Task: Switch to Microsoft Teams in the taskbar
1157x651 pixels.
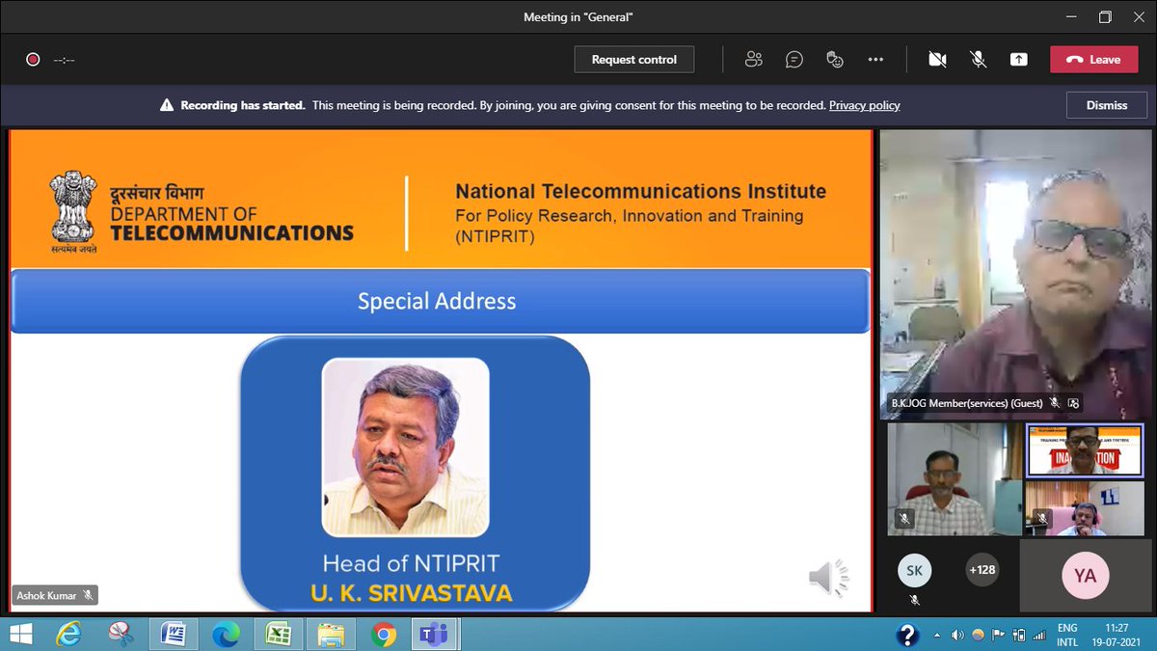Action: [435, 634]
